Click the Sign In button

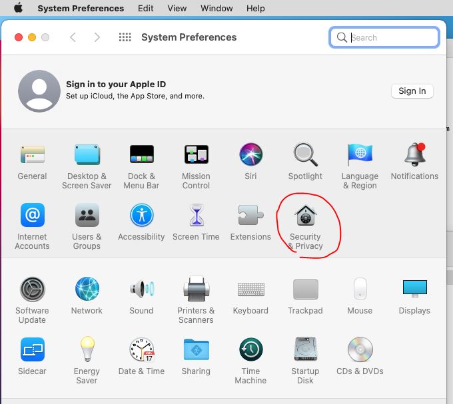(412, 91)
